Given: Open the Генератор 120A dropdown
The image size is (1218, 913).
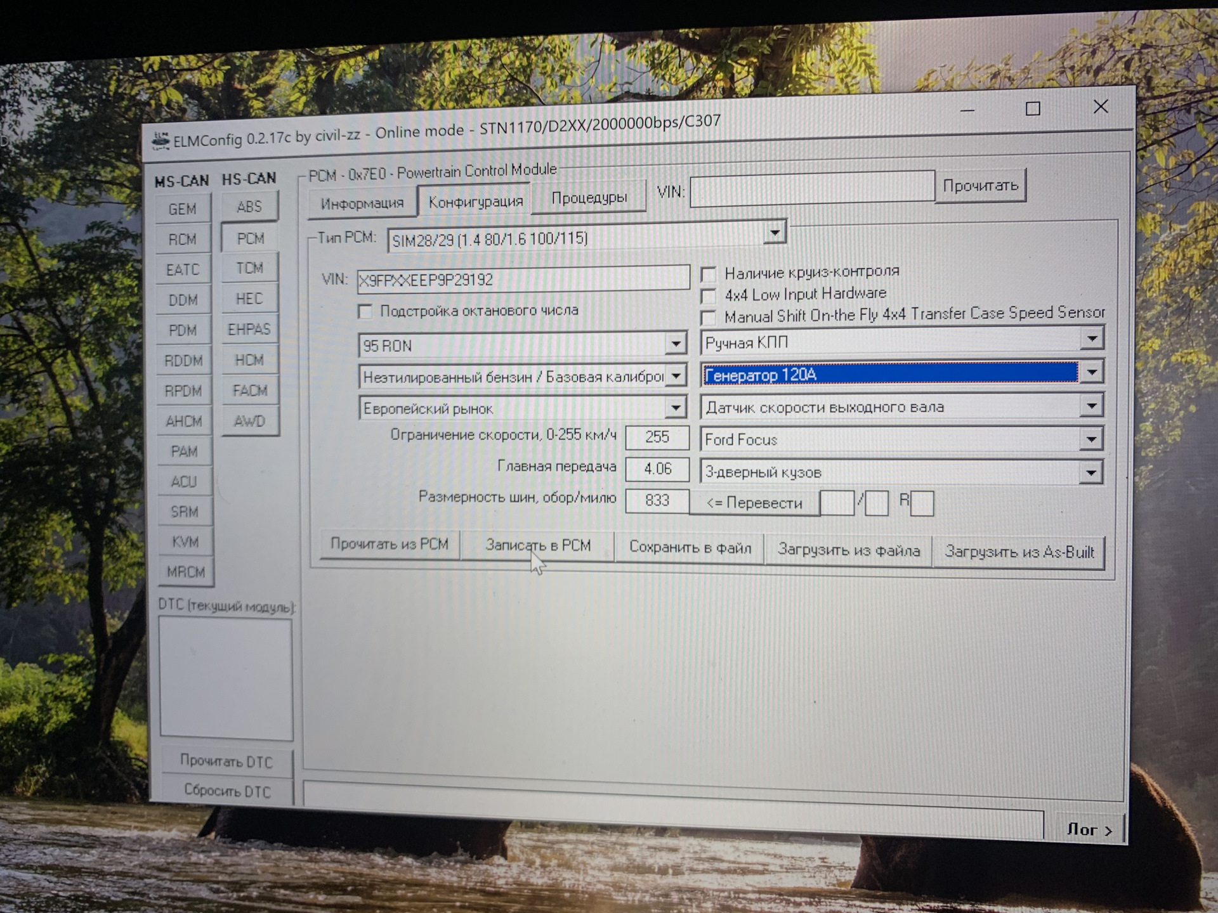Looking at the screenshot, I should point(1092,372).
